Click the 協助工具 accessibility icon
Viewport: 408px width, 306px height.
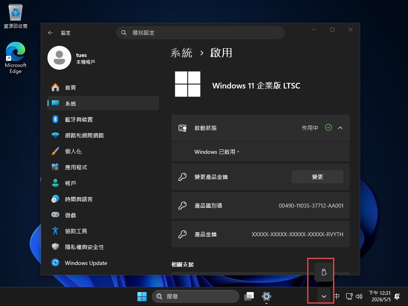(55, 231)
